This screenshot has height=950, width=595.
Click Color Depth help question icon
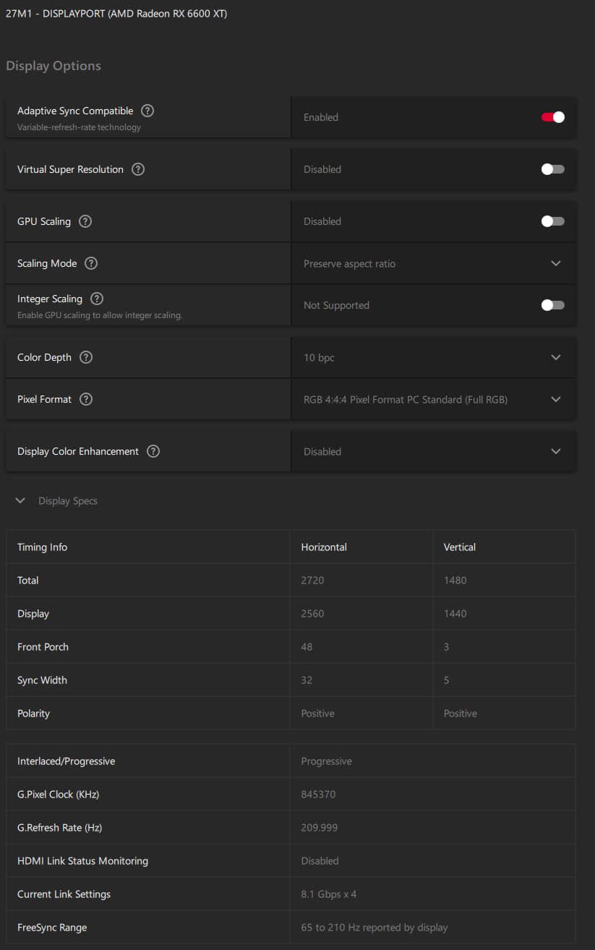pos(86,357)
